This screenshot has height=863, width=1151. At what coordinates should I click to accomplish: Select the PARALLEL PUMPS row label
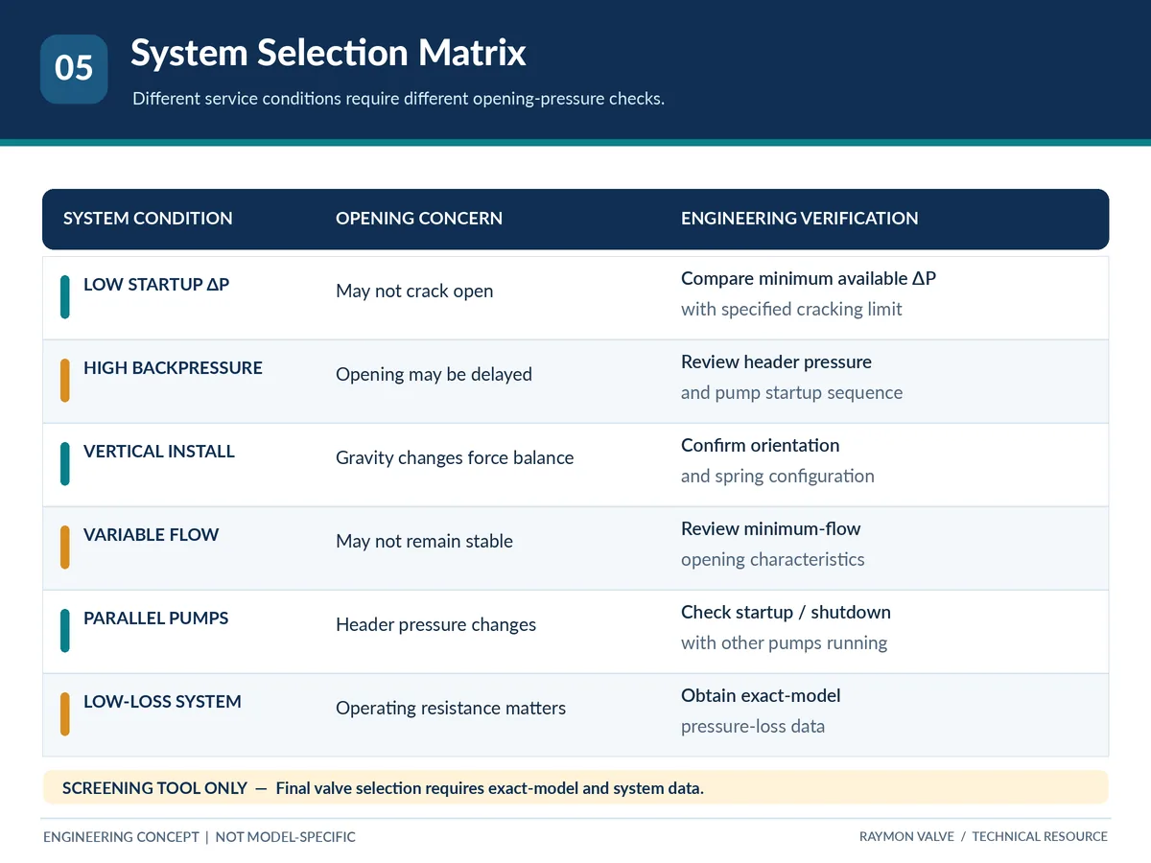pyautogui.click(x=156, y=618)
